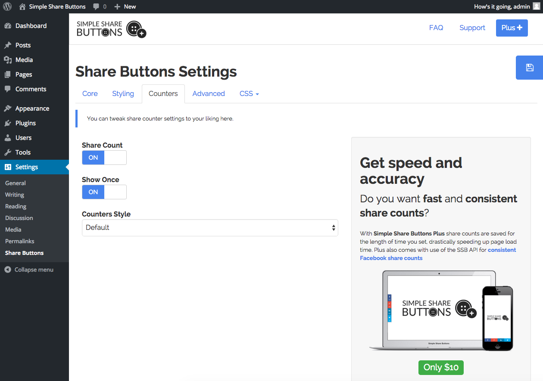Click the Plugins plug icon
This screenshot has height=381, width=543.
point(8,123)
